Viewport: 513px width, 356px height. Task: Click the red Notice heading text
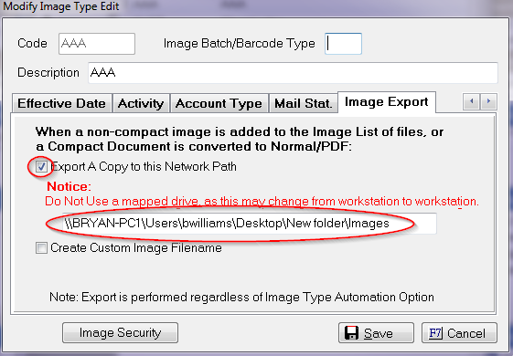click(69, 186)
